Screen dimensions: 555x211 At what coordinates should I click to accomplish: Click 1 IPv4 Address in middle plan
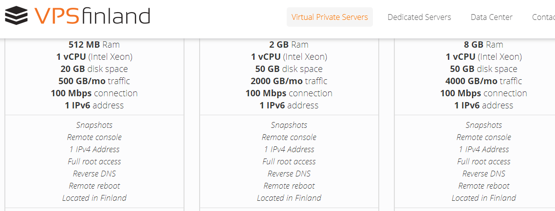pyautogui.click(x=289, y=150)
